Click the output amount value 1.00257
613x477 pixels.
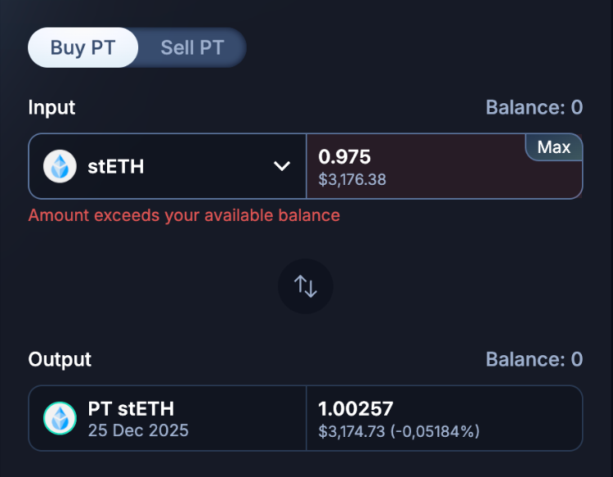pos(356,409)
